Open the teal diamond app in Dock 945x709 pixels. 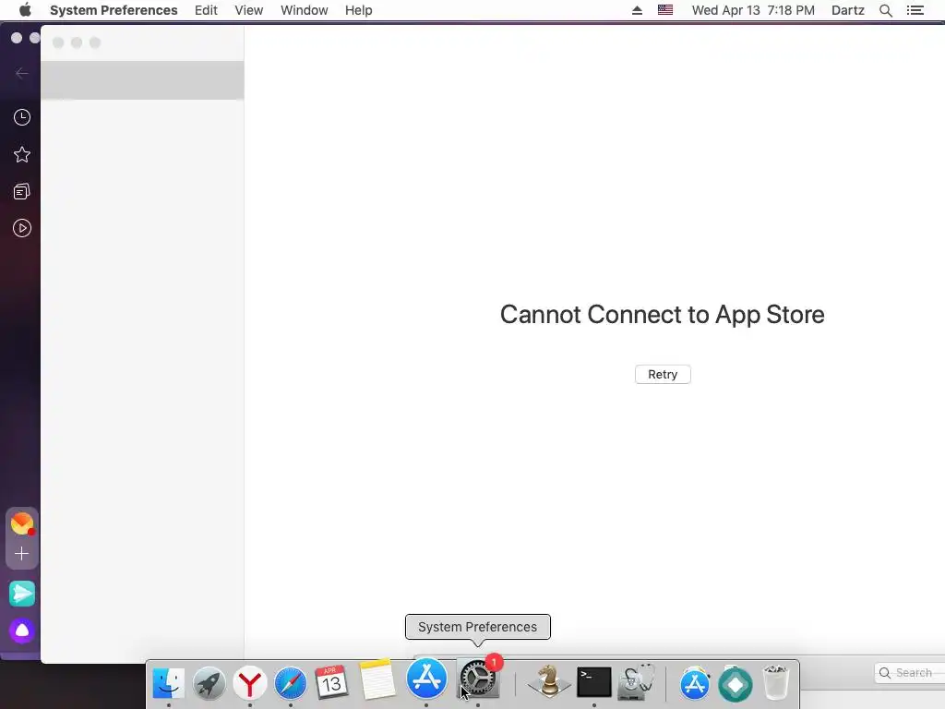[x=736, y=684]
